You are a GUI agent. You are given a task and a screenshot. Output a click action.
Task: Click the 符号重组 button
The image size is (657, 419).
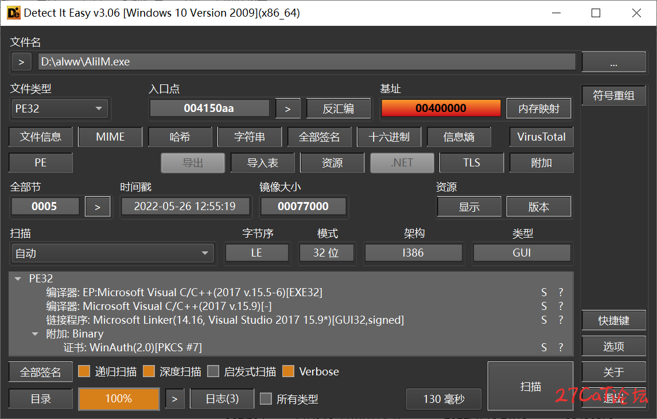pyautogui.click(x=613, y=95)
